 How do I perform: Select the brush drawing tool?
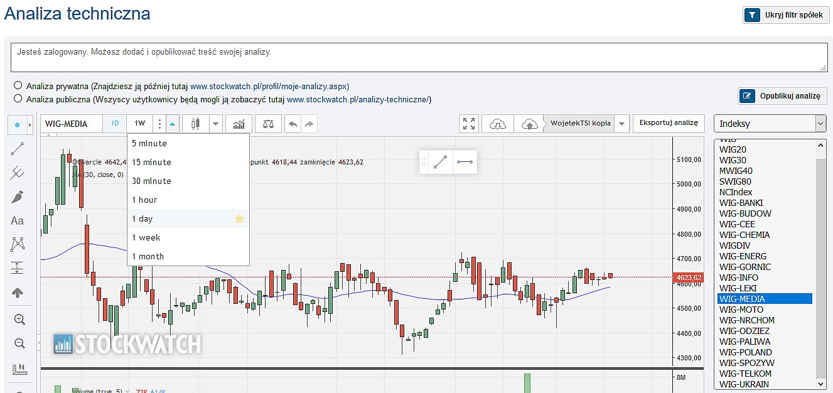pos(18,196)
